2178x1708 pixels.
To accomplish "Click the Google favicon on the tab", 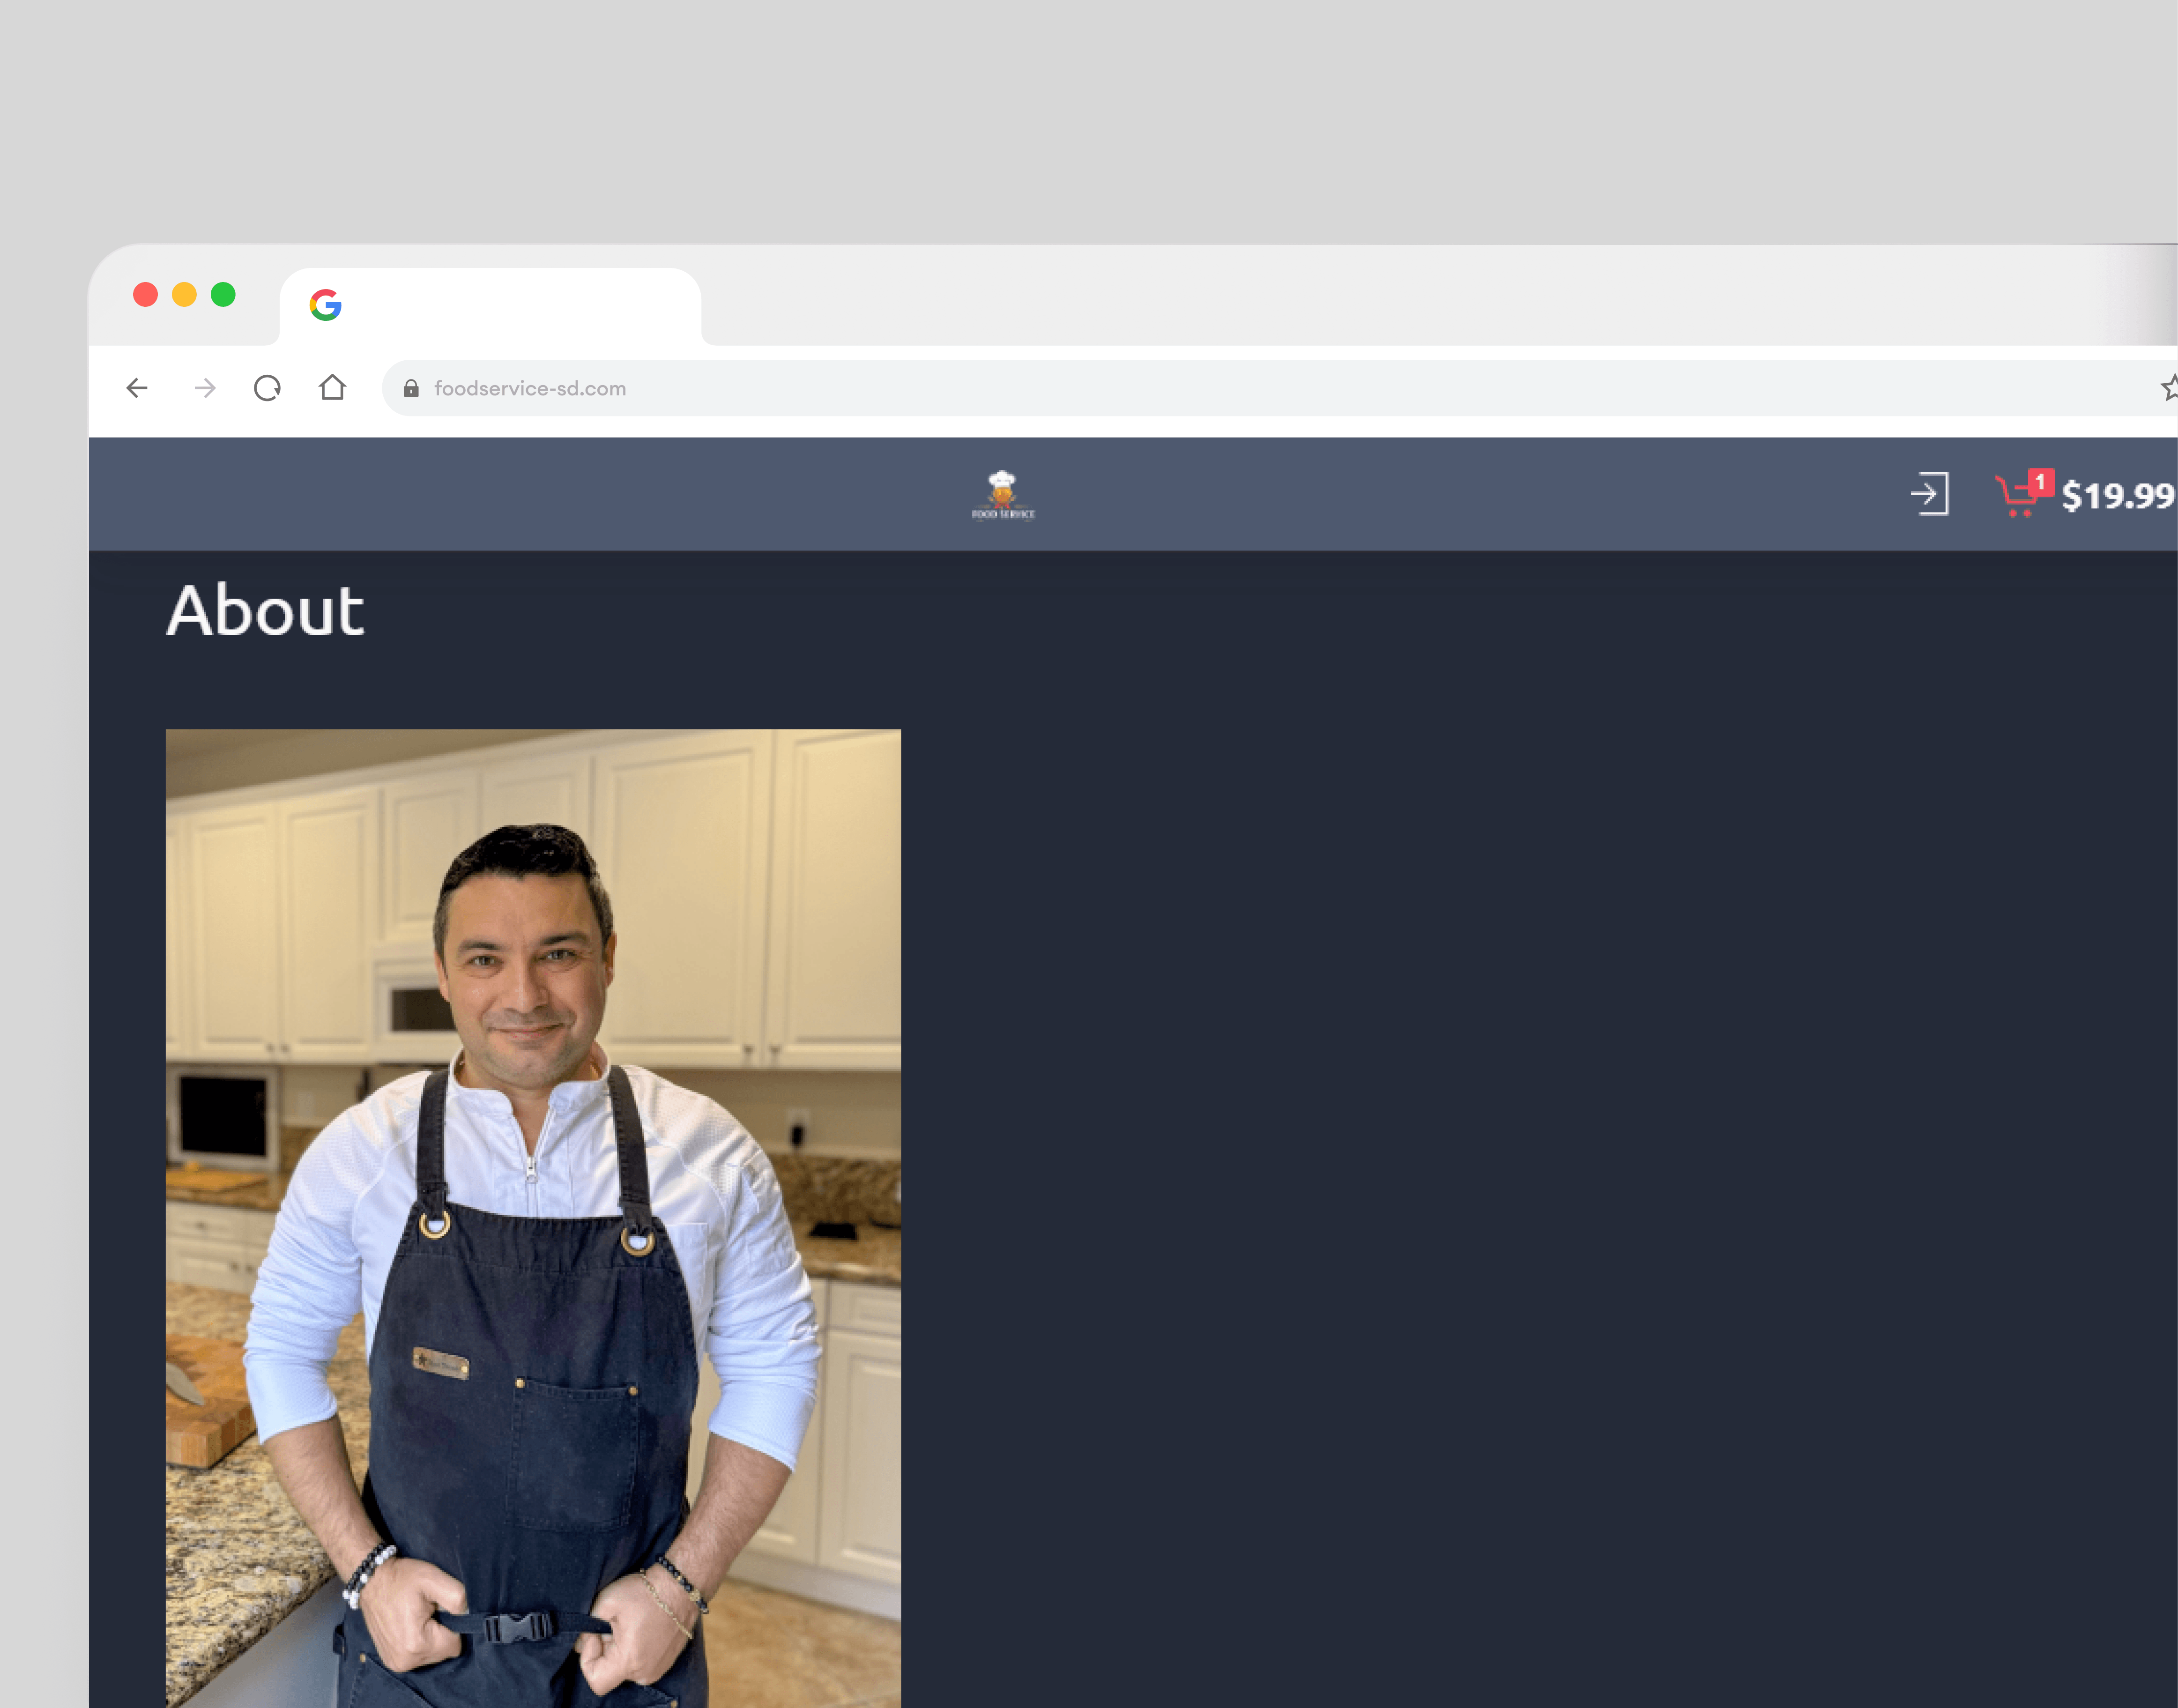I will tap(326, 305).
